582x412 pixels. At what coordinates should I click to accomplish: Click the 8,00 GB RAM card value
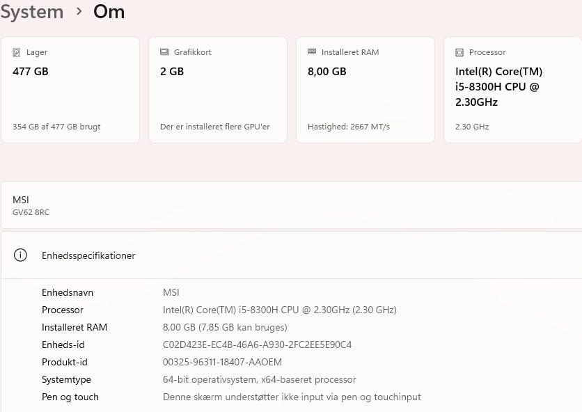pyautogui.click(x=327, y=71)
